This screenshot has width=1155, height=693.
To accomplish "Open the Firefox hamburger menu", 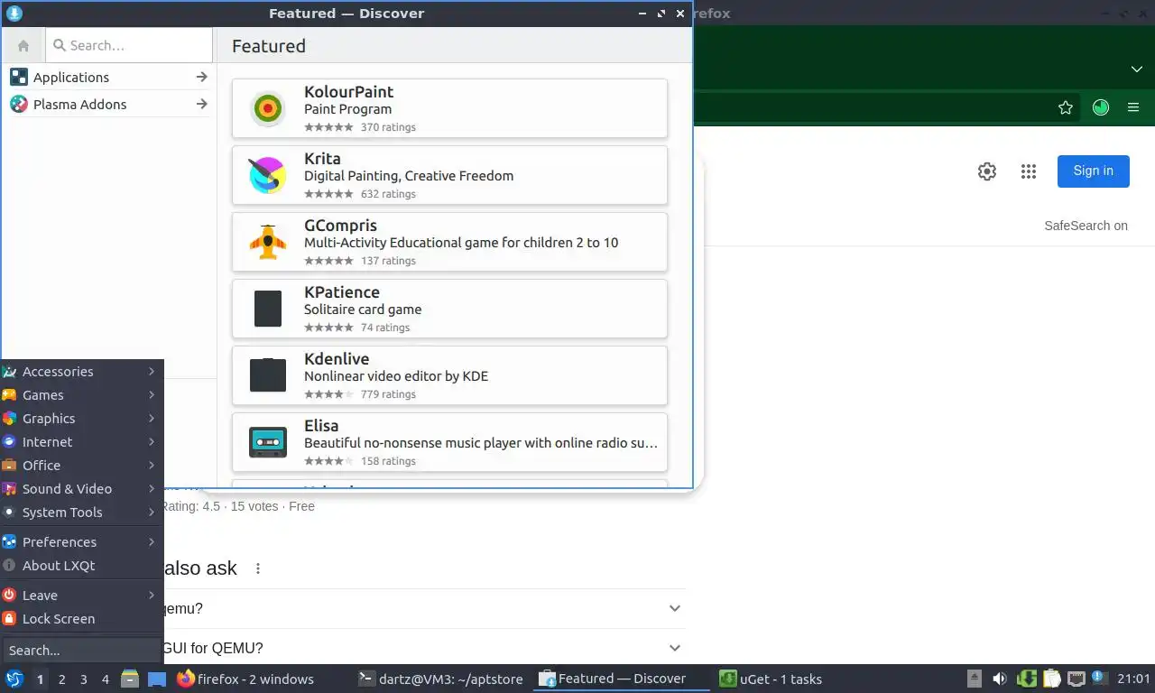I will (x=1133, y=107).
